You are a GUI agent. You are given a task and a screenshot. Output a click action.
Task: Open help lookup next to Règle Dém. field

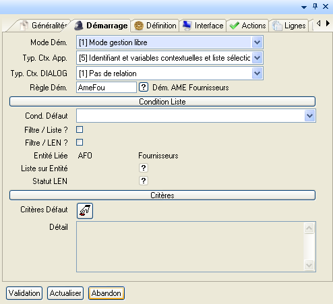(x=144, y=87)
